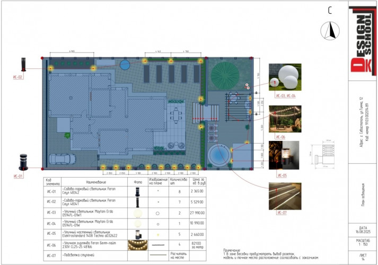
Task: Click the ИС-02 label beside the plan
Action: (x=18, y=77)
